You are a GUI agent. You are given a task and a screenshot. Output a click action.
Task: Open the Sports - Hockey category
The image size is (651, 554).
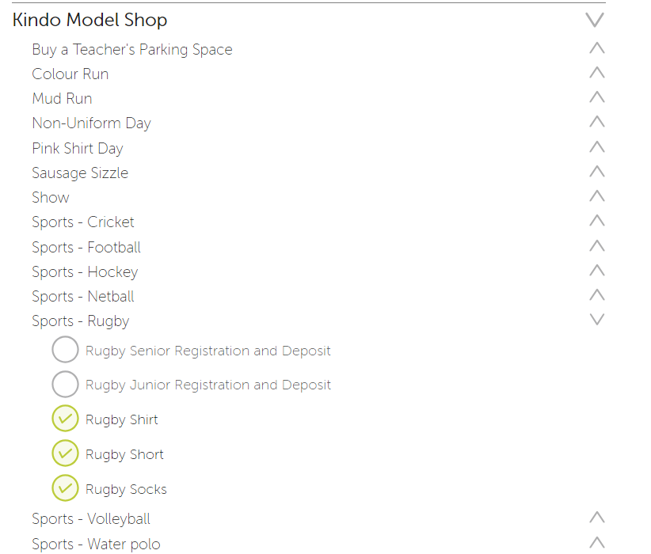pos(85,271)
